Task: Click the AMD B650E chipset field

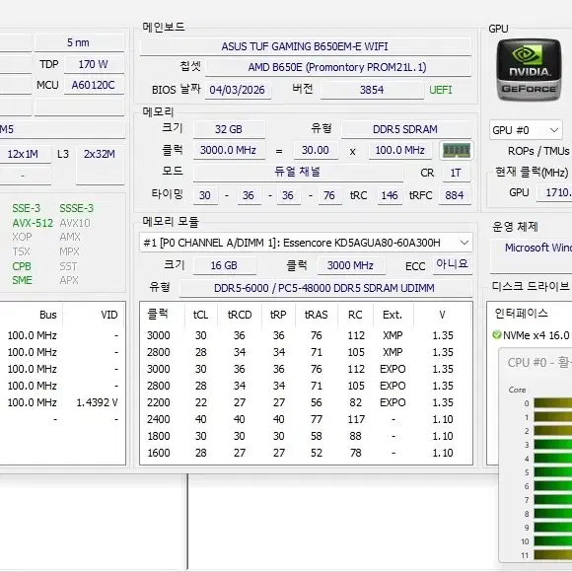Action: click(x=337, y=67)
